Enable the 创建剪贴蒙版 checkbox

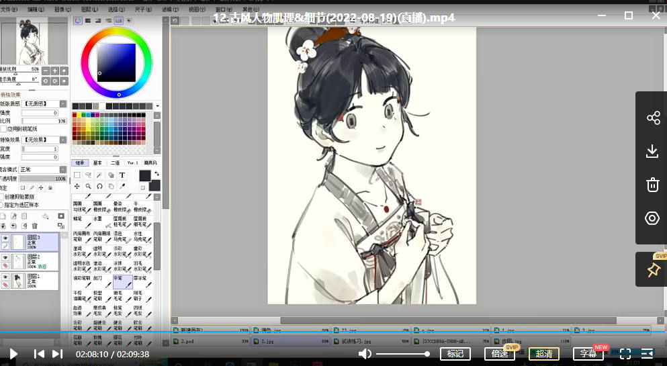pyautogui.click(x=3, y=197)
